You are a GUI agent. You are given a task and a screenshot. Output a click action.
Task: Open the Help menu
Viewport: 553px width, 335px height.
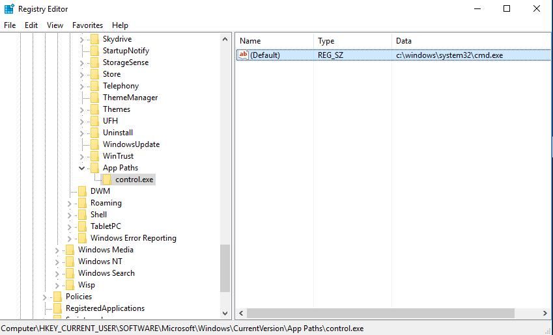pyautogui.click(x=121, y=25)
